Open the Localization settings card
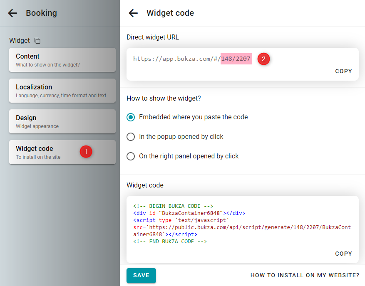This screenshot has height=286, width=365. coord(62,91)
